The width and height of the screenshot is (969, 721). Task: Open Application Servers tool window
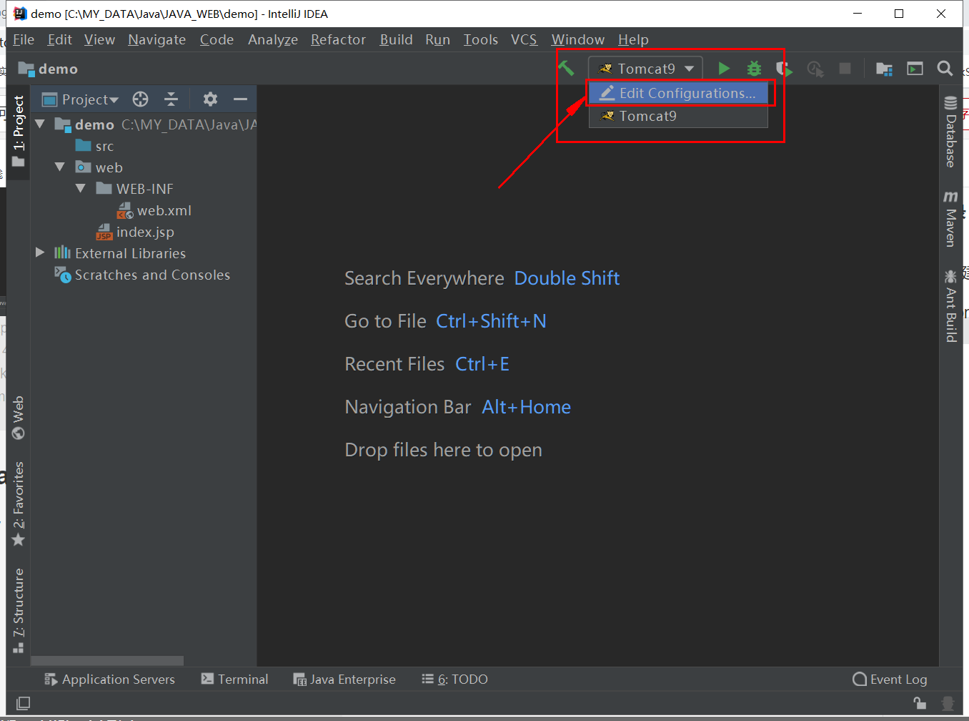point(109,680)
